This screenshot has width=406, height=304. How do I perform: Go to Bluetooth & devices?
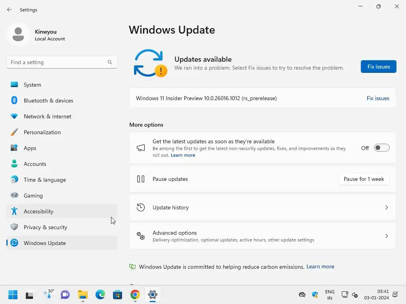click(62, 101)
